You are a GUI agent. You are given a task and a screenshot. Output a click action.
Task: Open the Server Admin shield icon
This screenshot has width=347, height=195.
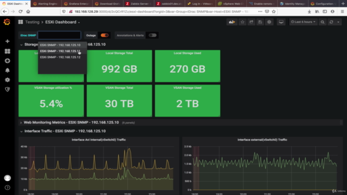(x=7, y=89)
